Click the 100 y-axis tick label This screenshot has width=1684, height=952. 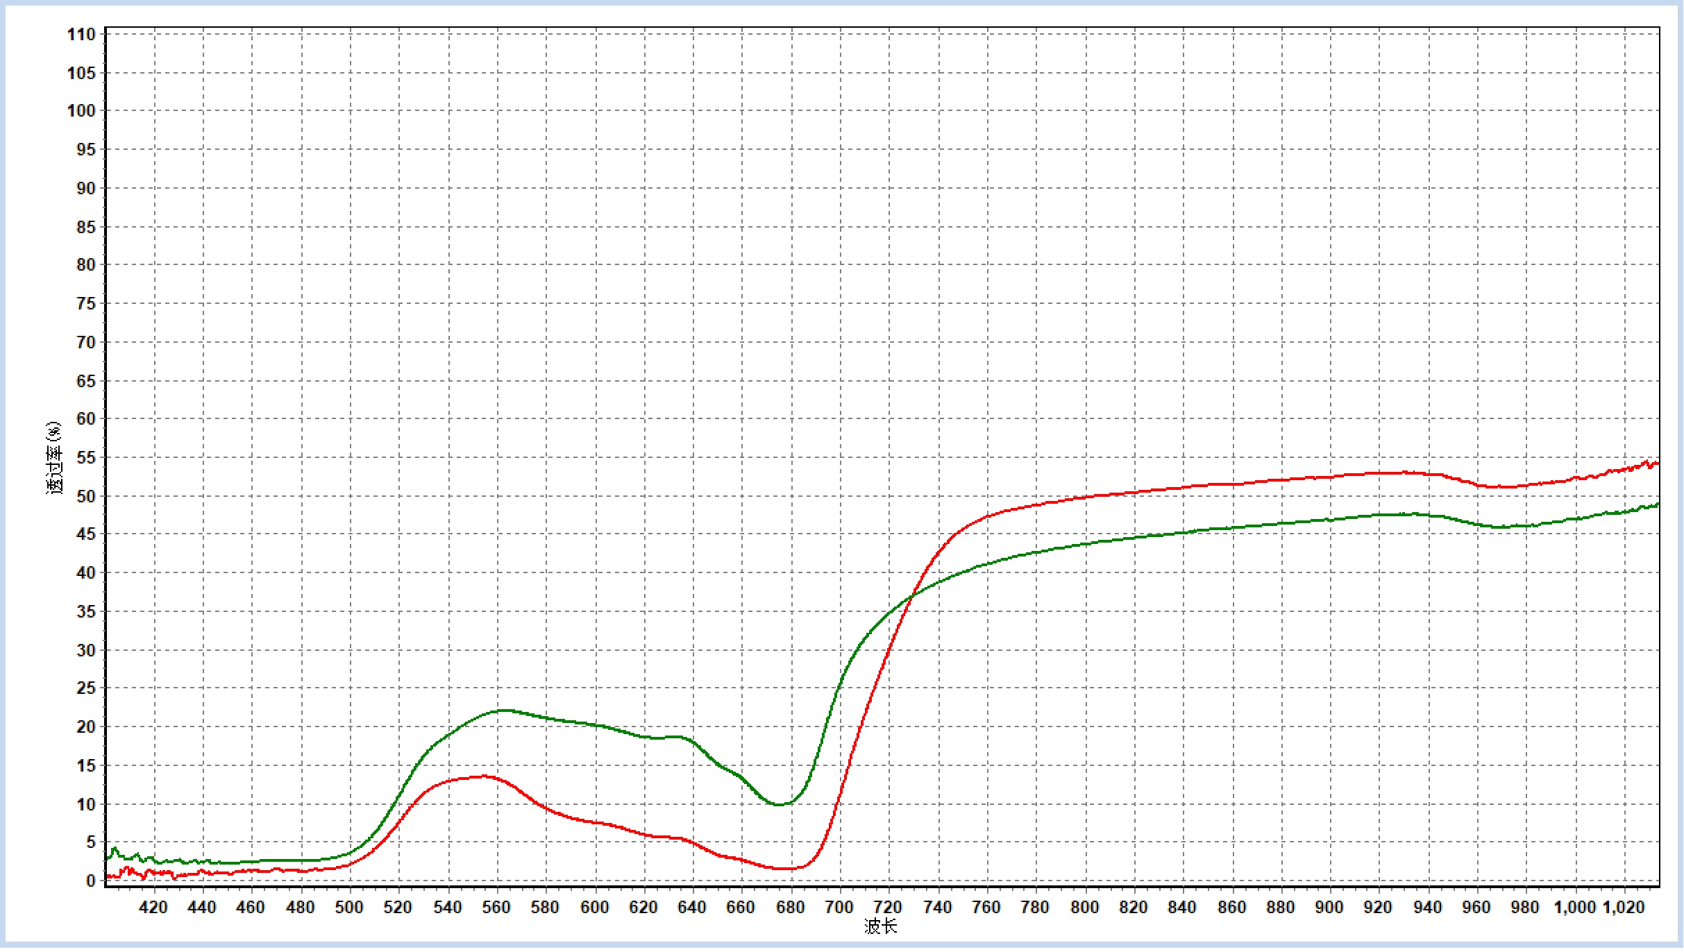(81, 111)
